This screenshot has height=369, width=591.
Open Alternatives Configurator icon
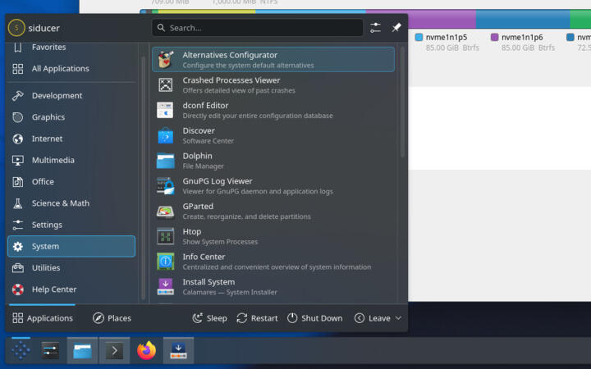pos(166,60)
